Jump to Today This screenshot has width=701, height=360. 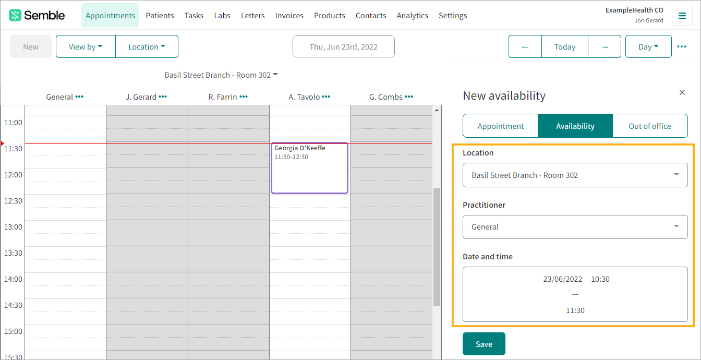[565, 46]
